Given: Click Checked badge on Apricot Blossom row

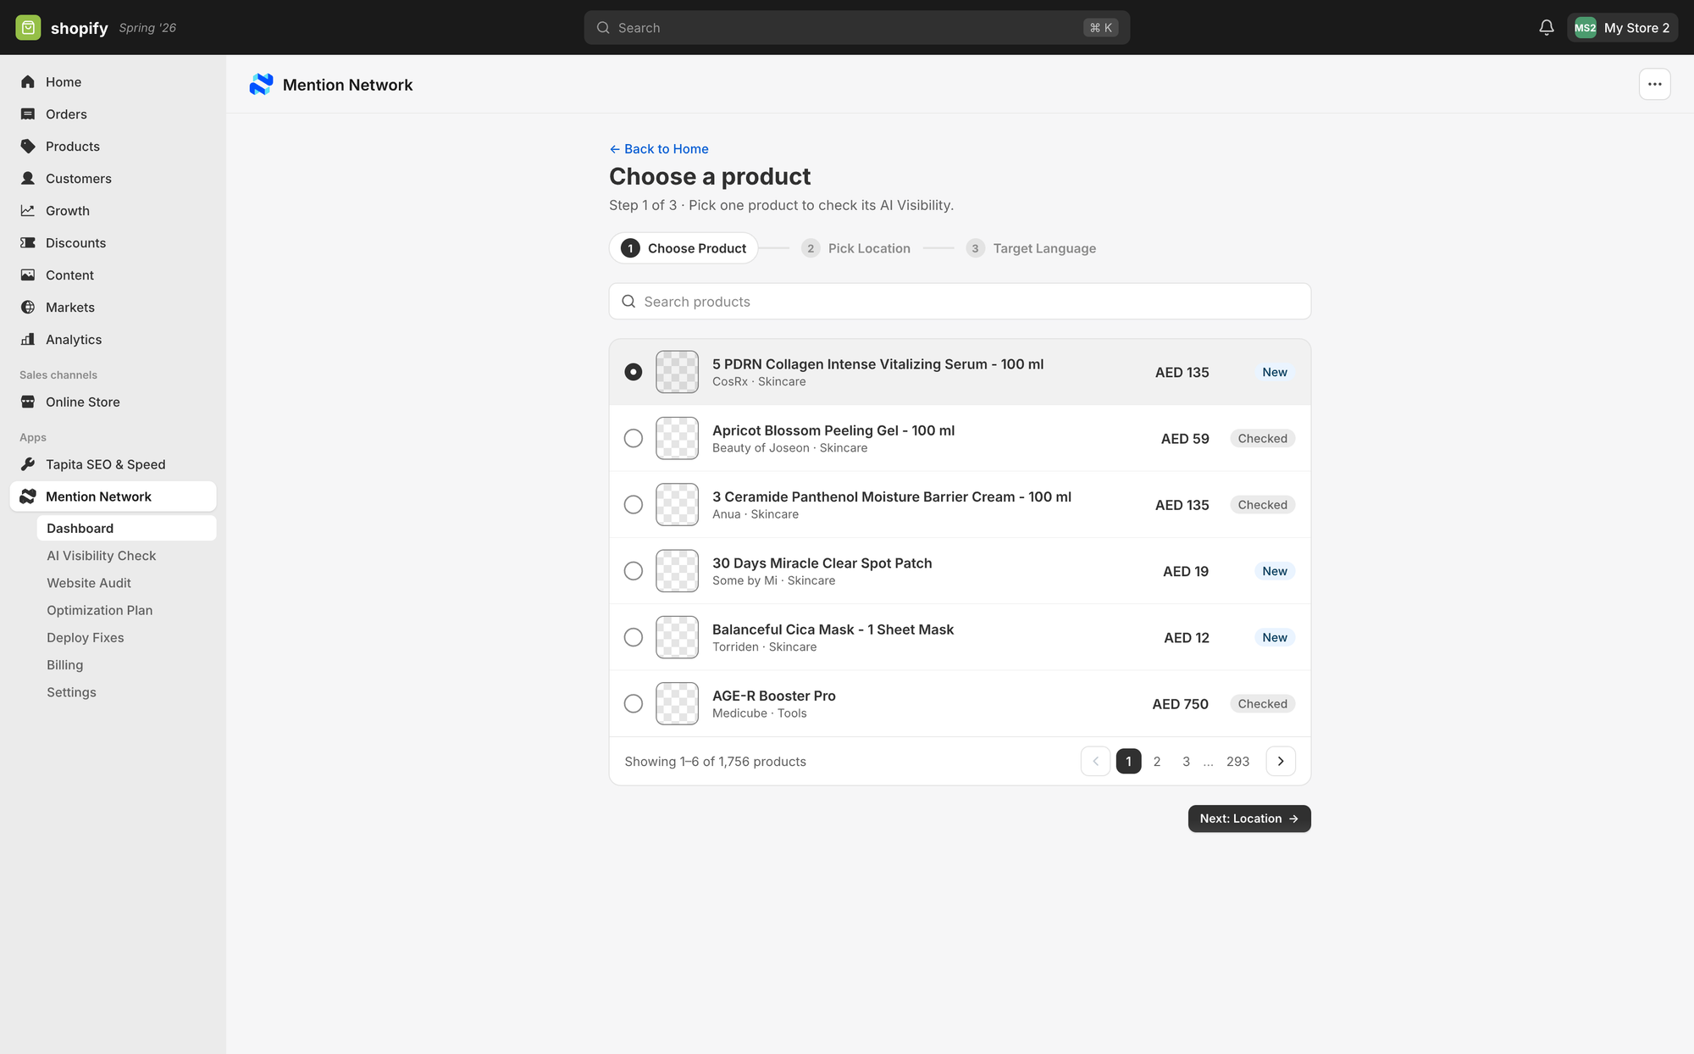Looking at the screenshot, I should tap(1262, 439).
